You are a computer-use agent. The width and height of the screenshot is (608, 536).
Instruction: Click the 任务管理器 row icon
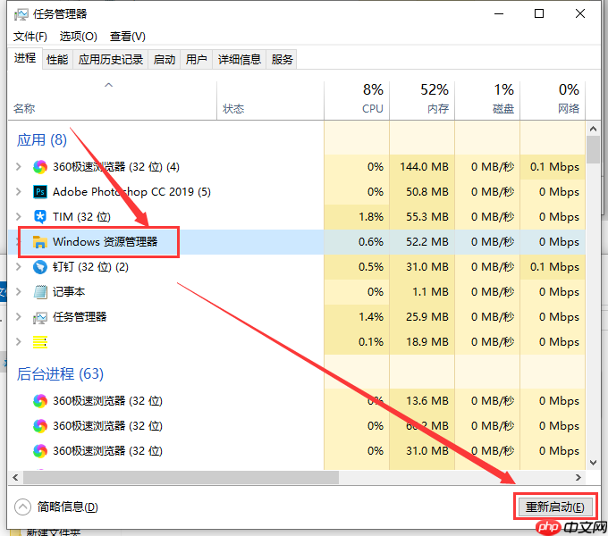(x=40, y=317)
